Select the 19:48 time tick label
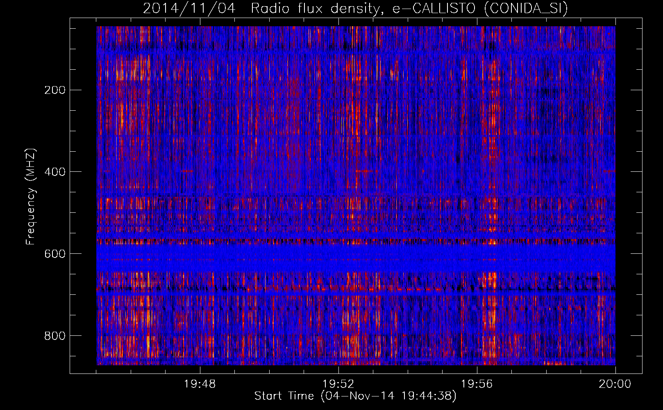 point(200,384)
